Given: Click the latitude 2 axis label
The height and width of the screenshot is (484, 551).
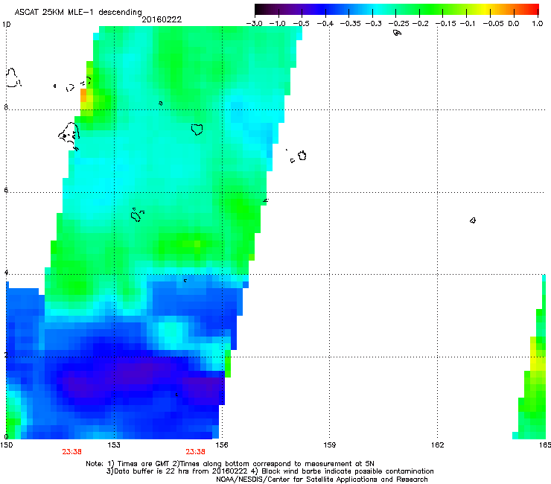Looking at the screenshot, I should tap(6, 355).
